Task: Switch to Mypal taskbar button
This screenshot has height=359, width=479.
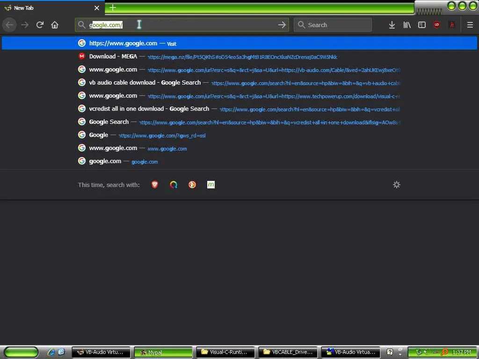Action: [x=163, y=352]
